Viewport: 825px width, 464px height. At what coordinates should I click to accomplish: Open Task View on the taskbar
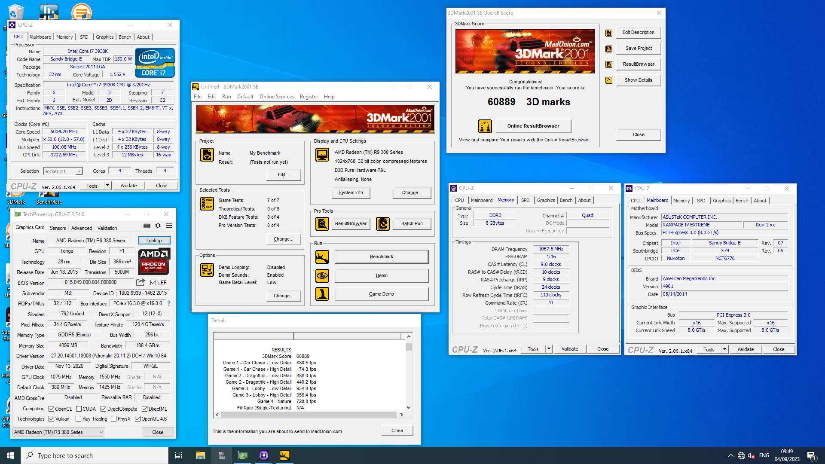[179, 455]
